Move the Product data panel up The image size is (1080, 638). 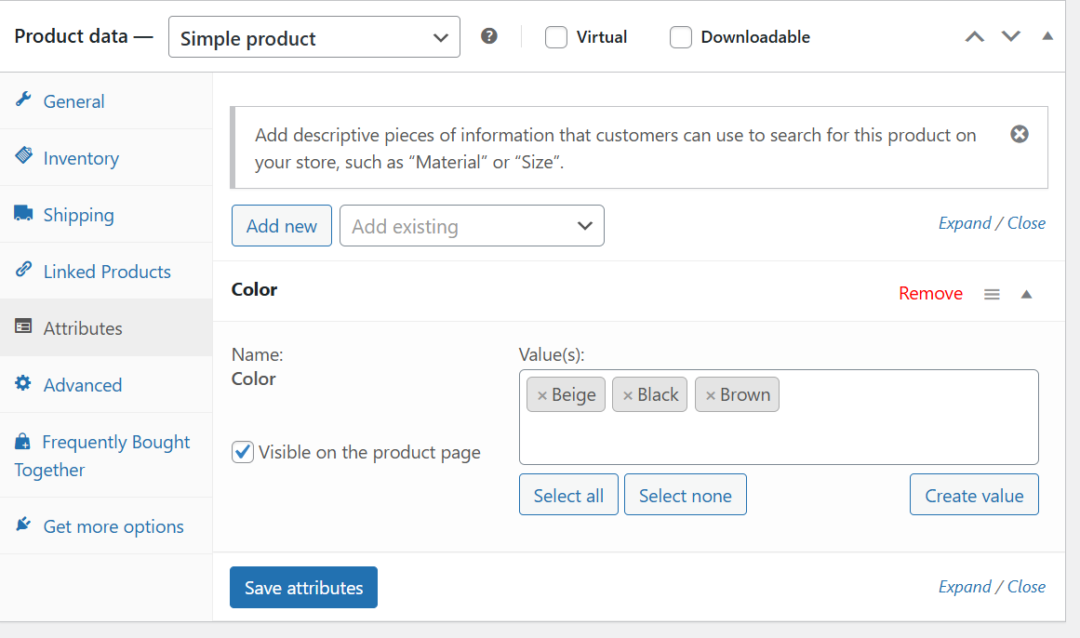975,36
